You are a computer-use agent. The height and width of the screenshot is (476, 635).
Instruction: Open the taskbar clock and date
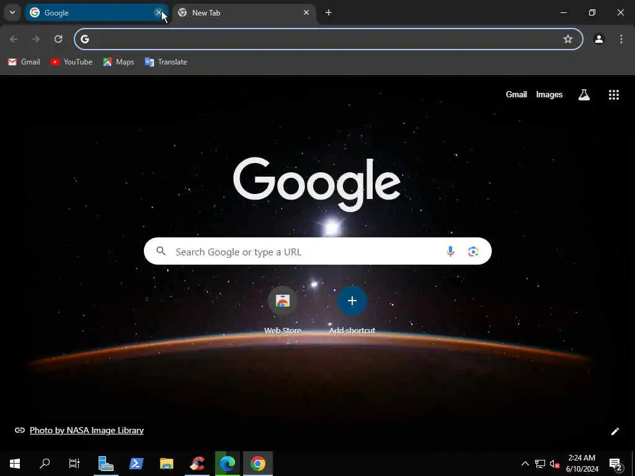(x=582, y=464)
